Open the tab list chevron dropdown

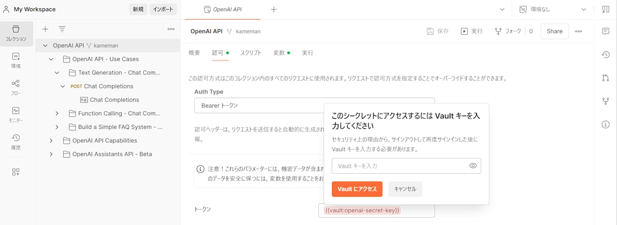click(502, 9)
